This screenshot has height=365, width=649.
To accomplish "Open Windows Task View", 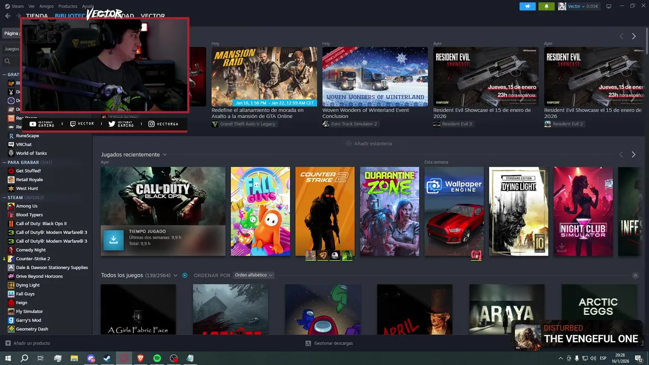I will click(41, 358).
